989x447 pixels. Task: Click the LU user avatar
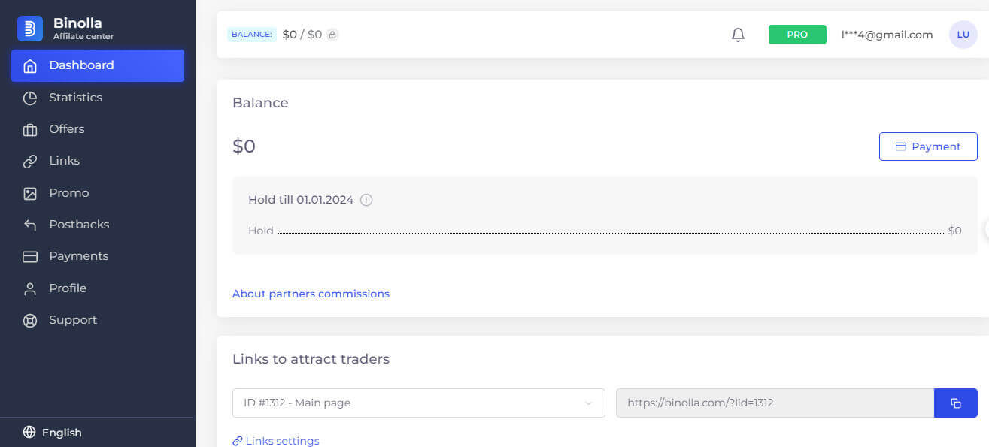[963, 35]
